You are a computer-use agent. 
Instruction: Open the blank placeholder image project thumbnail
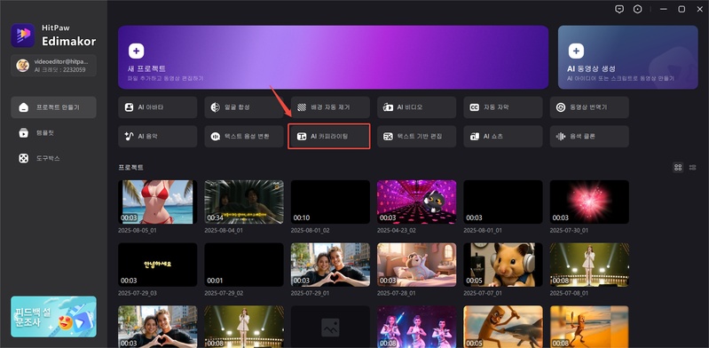click(x=330, y=327)
